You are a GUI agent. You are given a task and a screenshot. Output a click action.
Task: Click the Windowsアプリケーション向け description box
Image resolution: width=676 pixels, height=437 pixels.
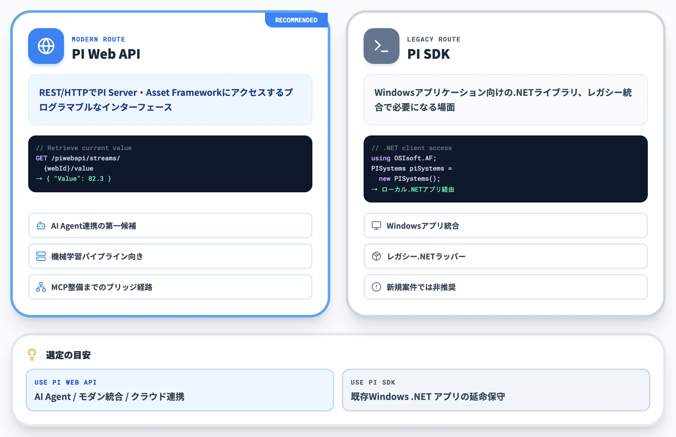click(x=506, y=100)
